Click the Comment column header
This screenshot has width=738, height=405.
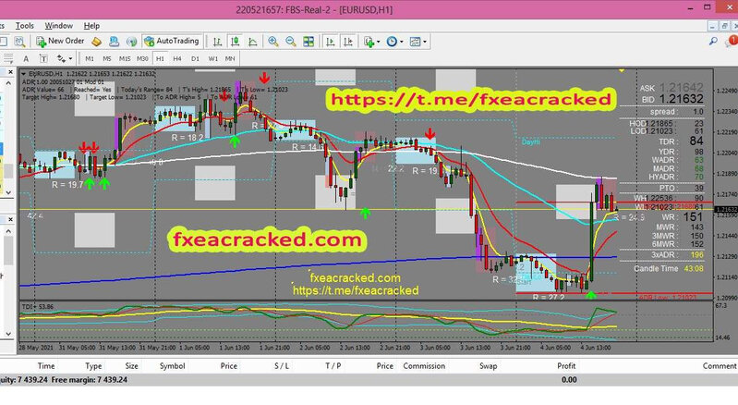(720, 366)
